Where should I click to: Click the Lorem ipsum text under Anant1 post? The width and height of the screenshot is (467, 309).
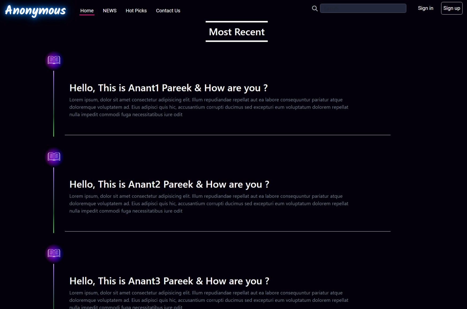209,107
